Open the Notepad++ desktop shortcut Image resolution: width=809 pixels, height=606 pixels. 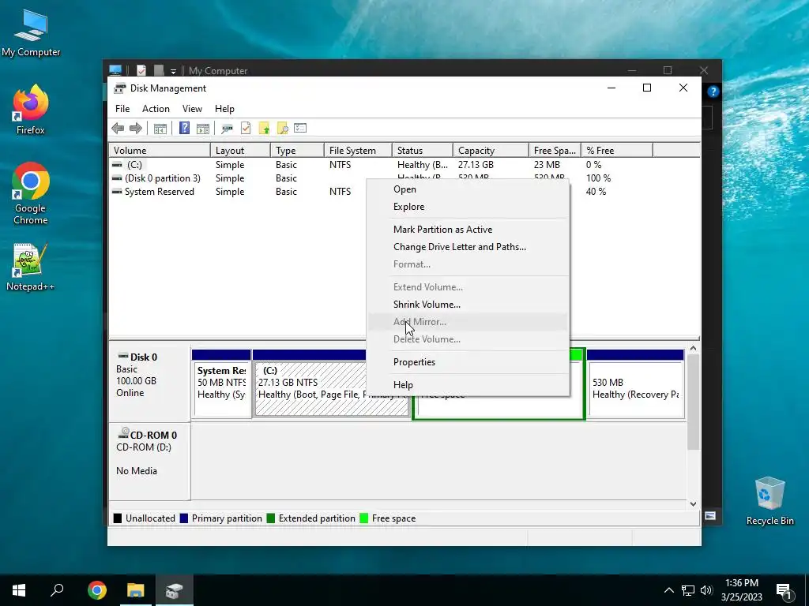(31, 267)
